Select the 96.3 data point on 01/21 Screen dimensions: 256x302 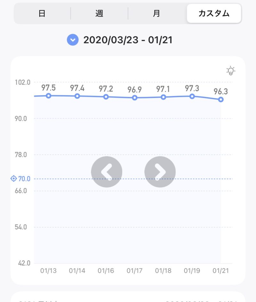point(221,100)
